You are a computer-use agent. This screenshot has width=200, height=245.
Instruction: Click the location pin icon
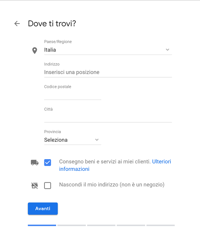pyautogui.click(x=35, y=50)
